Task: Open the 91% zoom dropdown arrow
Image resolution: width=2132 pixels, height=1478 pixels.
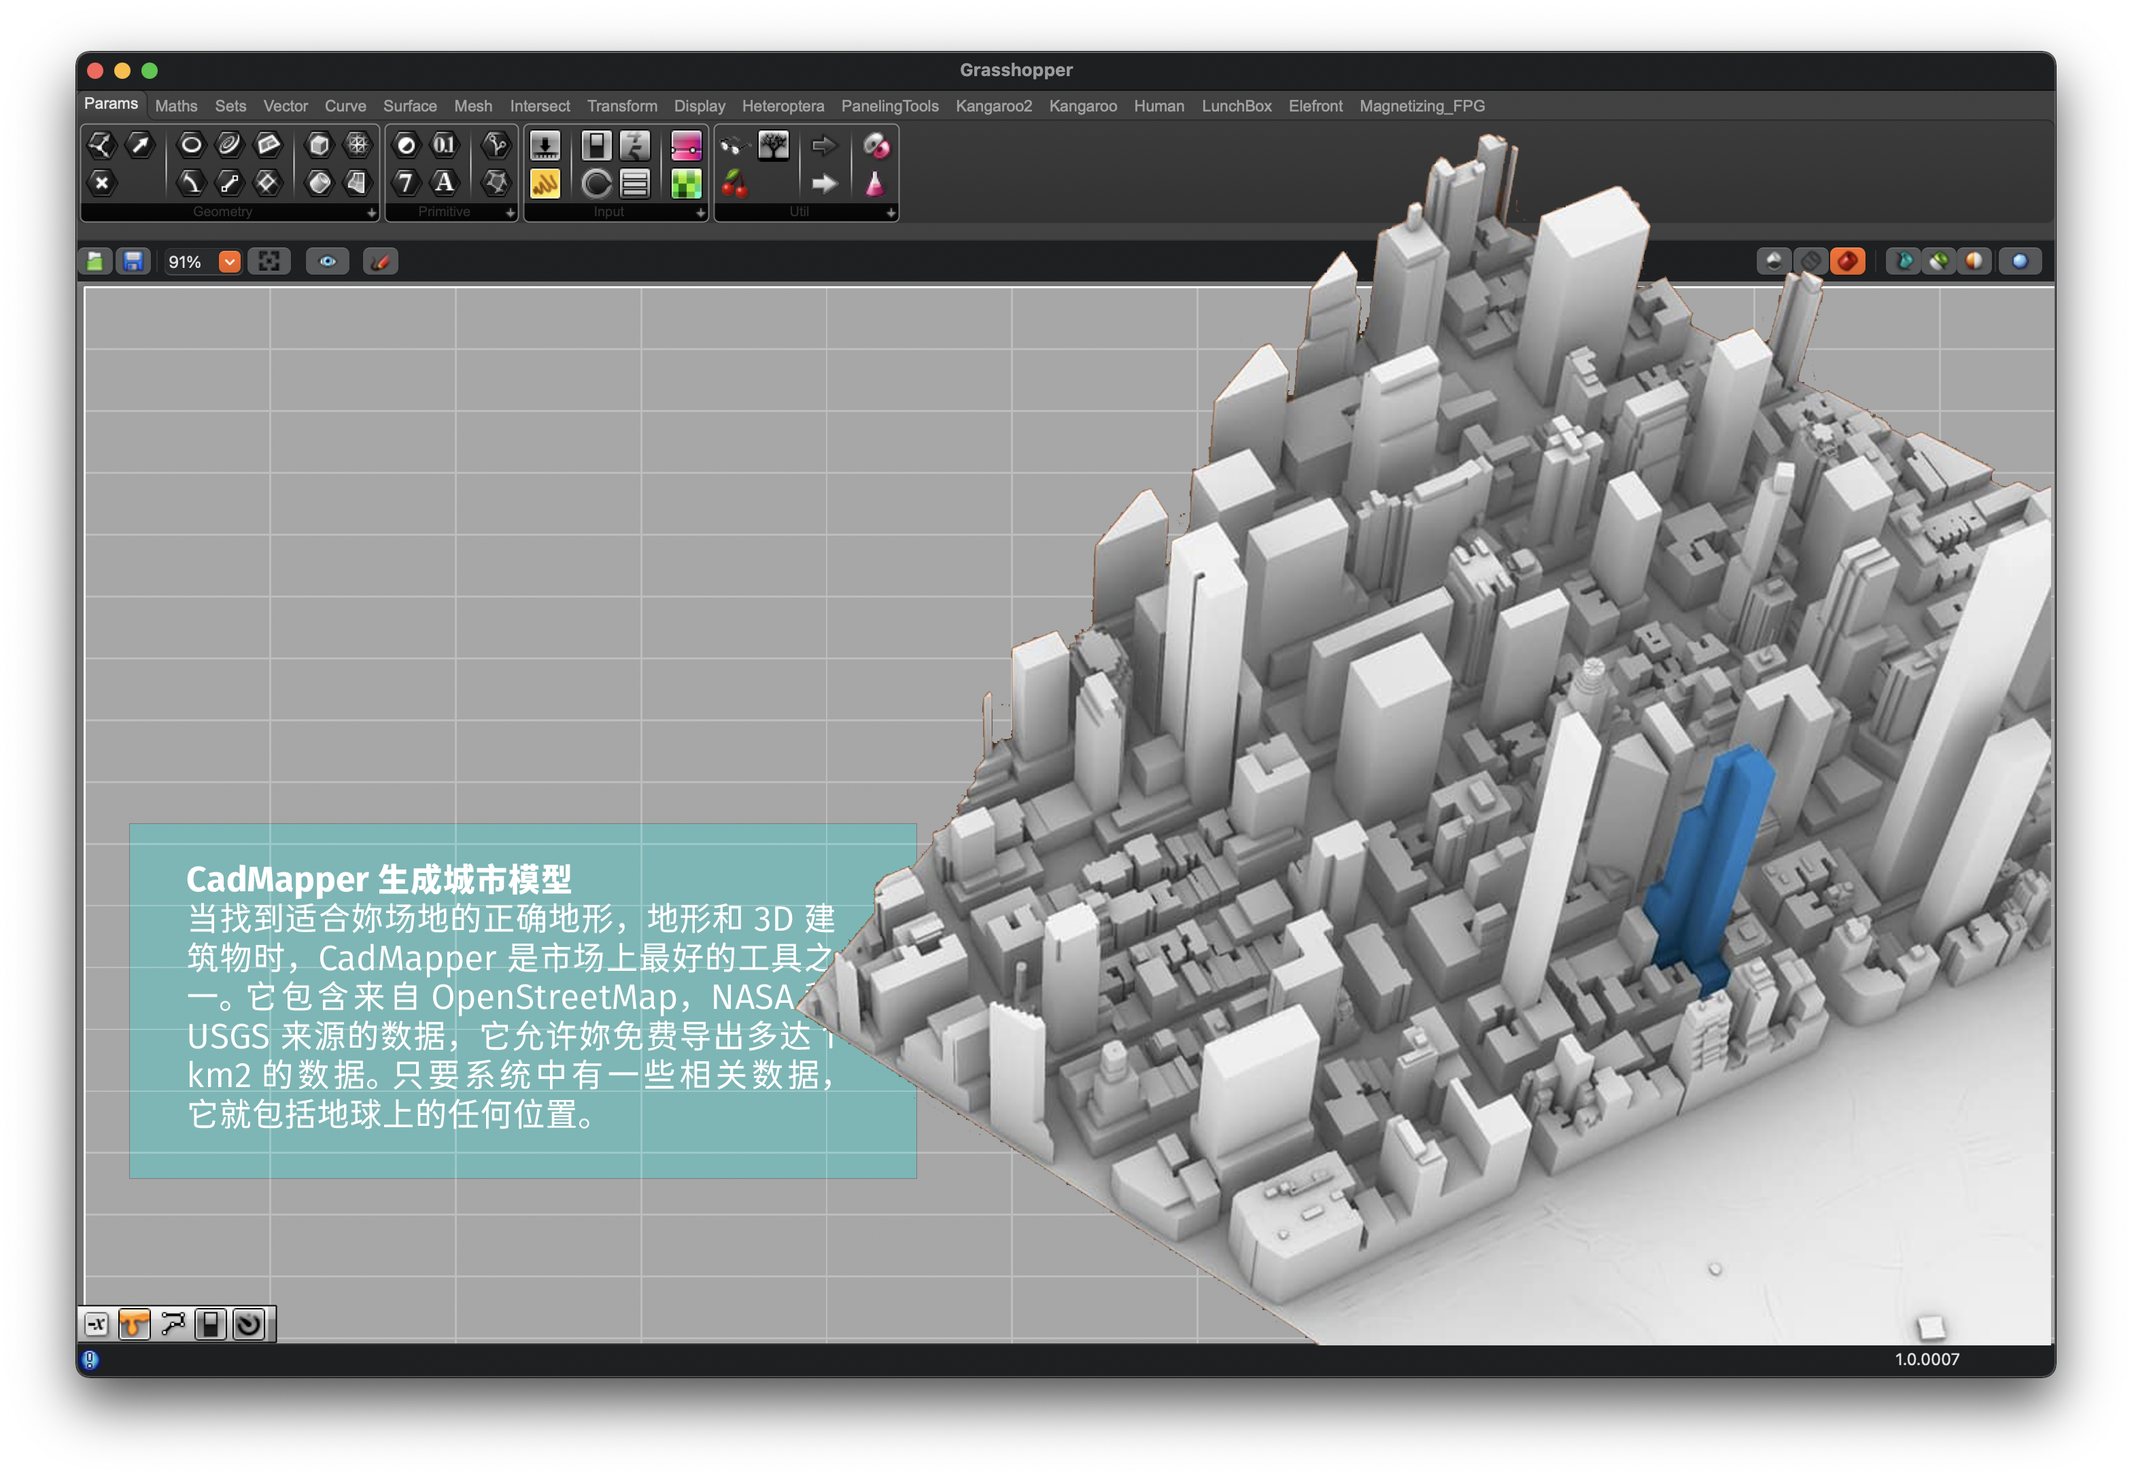Action: point(228,262)
